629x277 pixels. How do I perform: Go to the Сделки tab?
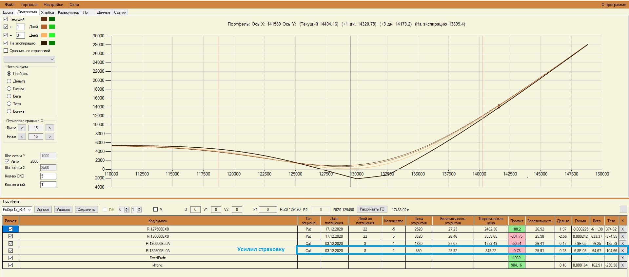(120, 12)
